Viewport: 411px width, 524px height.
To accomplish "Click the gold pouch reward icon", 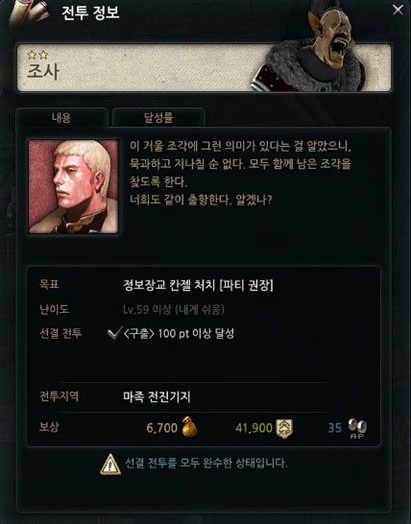I will pos(189,427).
